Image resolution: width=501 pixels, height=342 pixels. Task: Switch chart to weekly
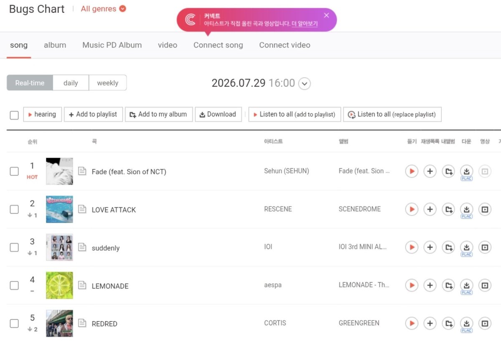(x=108, y=83)
